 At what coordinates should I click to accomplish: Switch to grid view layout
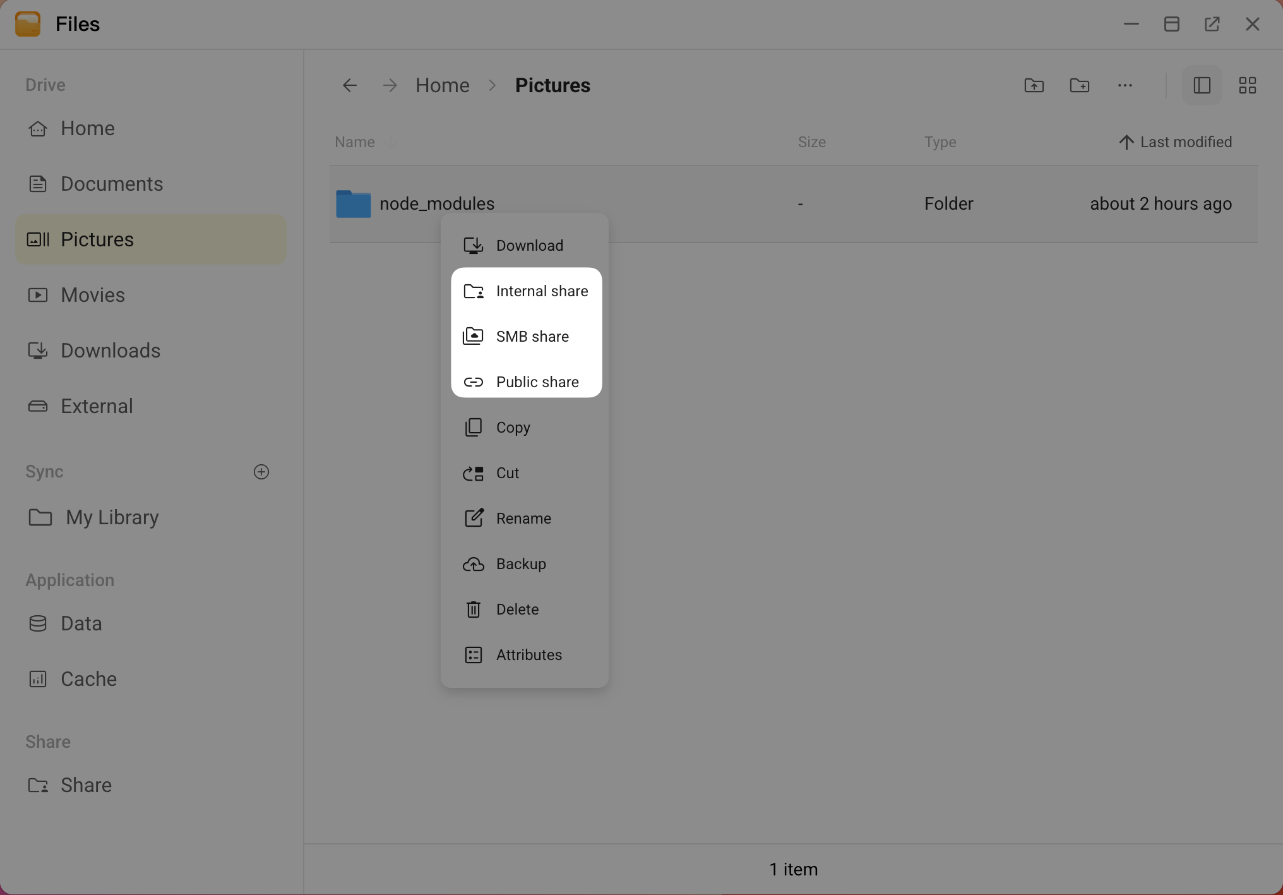click(1247, 85)
